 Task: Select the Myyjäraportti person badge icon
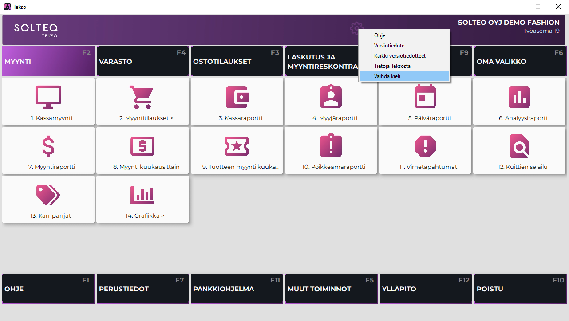(x=331, y=97)
